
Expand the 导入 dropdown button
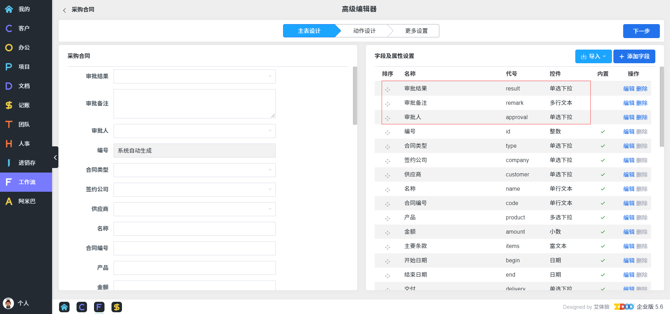coord(593,57)
